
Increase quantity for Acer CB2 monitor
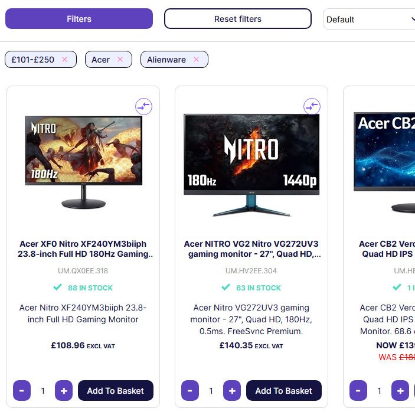pos(400,390)
